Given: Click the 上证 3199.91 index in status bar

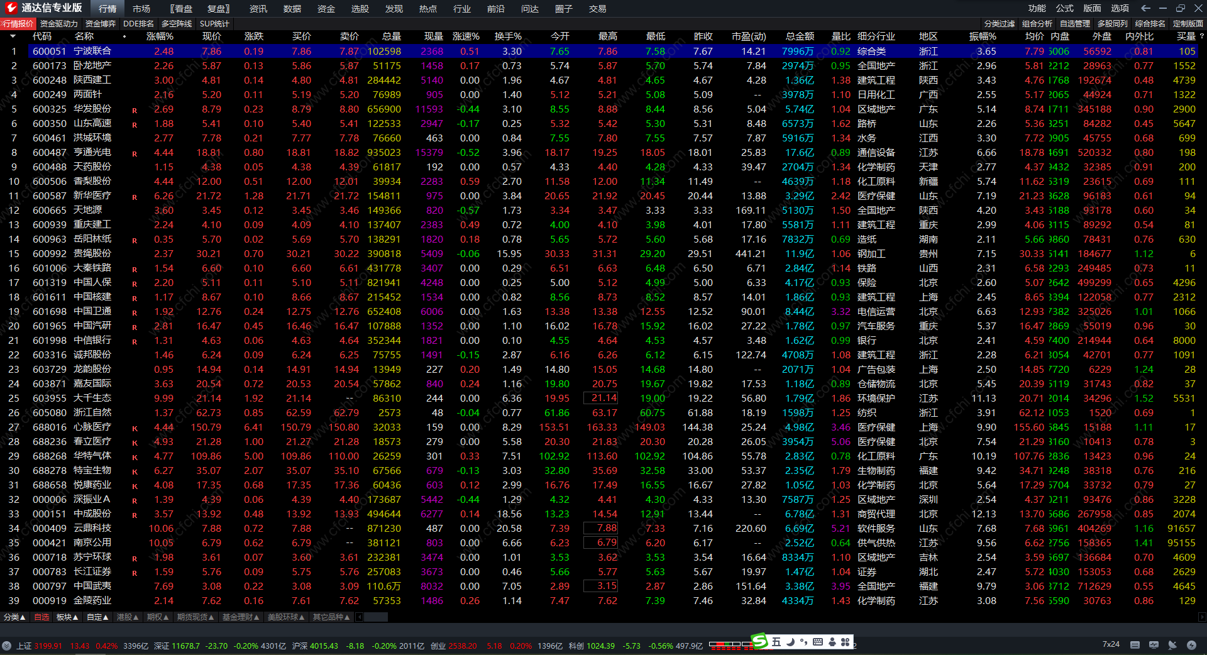Looking at the screenshot, I should pos(39,646).
